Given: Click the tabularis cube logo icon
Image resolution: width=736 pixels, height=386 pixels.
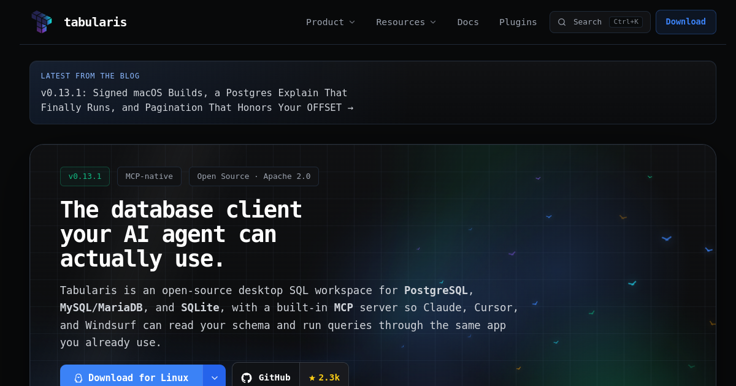Looking at the screenshot, I should click(42, 21).
